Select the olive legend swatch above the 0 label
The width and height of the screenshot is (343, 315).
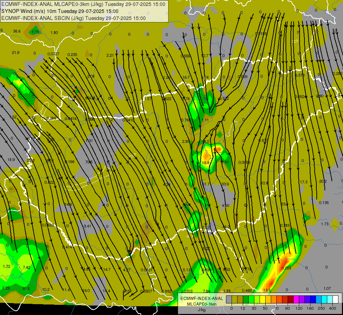click(235, 299)
